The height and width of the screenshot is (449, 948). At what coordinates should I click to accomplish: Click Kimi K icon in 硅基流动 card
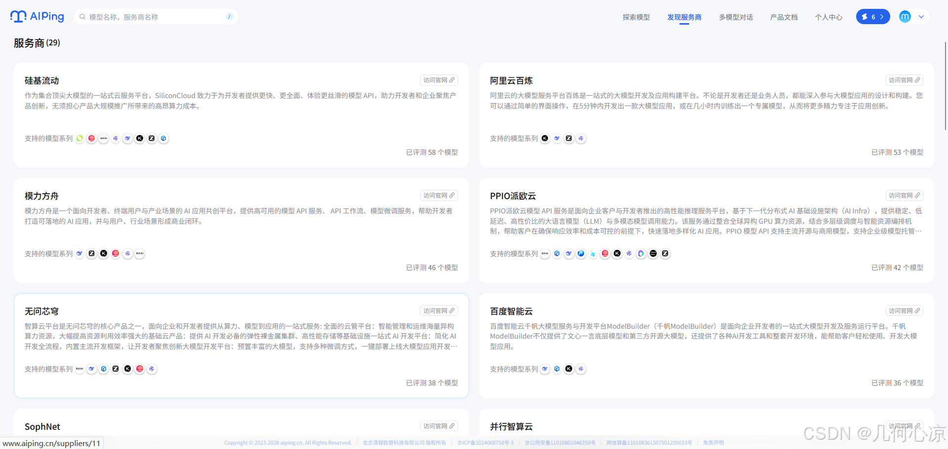(x=140, y=138)
